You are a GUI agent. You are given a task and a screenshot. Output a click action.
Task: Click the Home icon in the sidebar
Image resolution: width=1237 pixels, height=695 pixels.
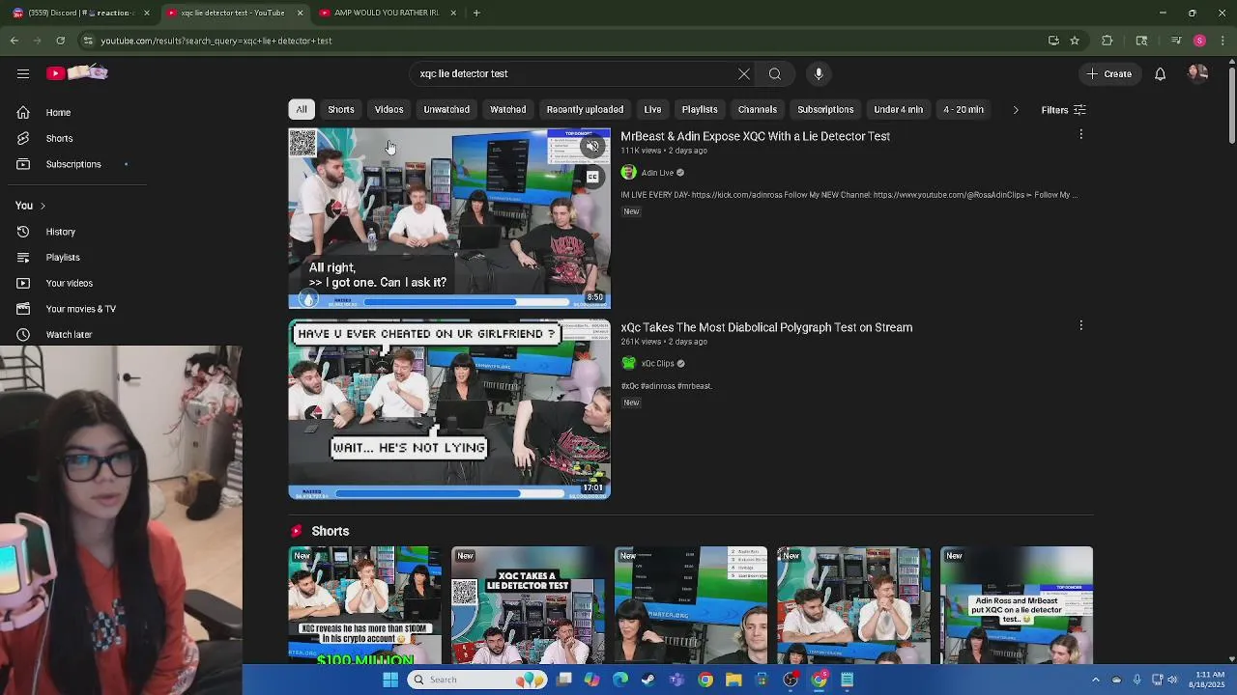tap(23, 112)
